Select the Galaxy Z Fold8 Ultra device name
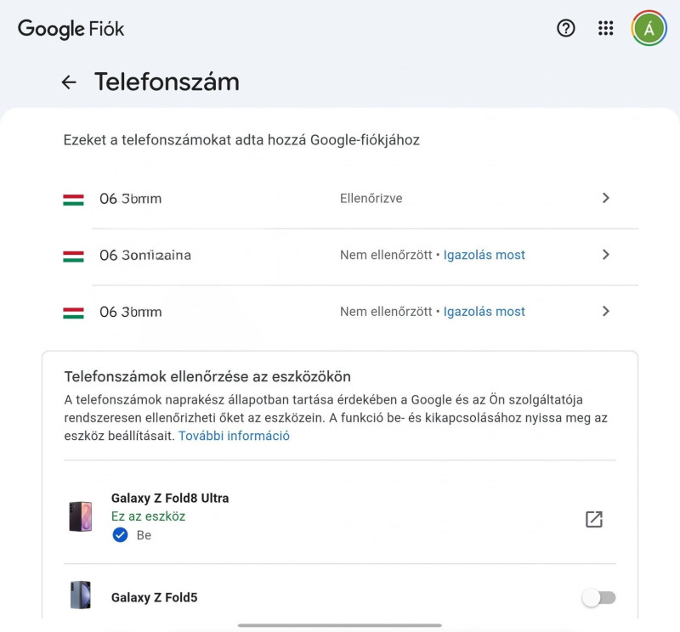The width and height of the screenshot is (680, 632). tap(170, 498)
